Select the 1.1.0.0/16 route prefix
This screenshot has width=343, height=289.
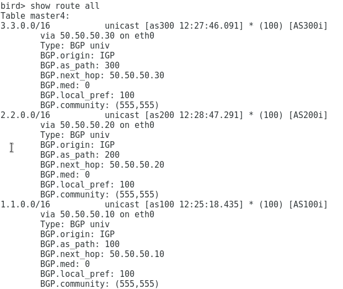[x=25, y=204]
